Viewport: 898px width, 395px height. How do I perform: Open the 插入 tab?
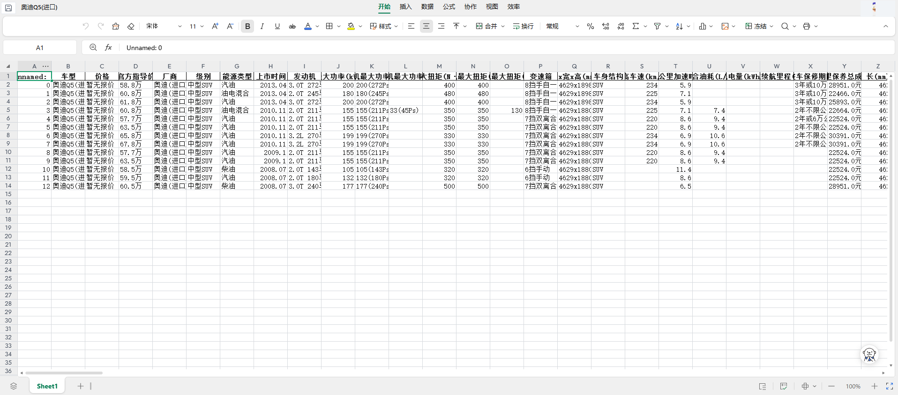click(406, 7)
